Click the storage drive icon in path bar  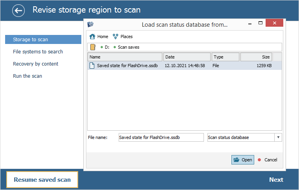click(x=93, y=47)
